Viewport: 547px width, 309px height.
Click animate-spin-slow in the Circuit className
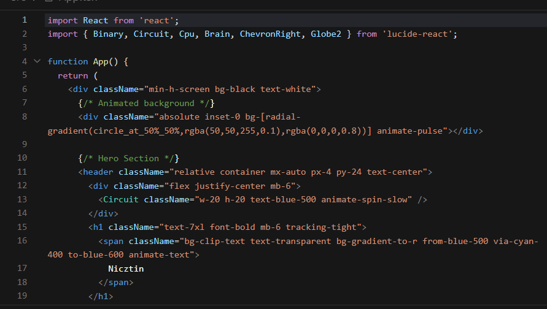click(364, 200)
